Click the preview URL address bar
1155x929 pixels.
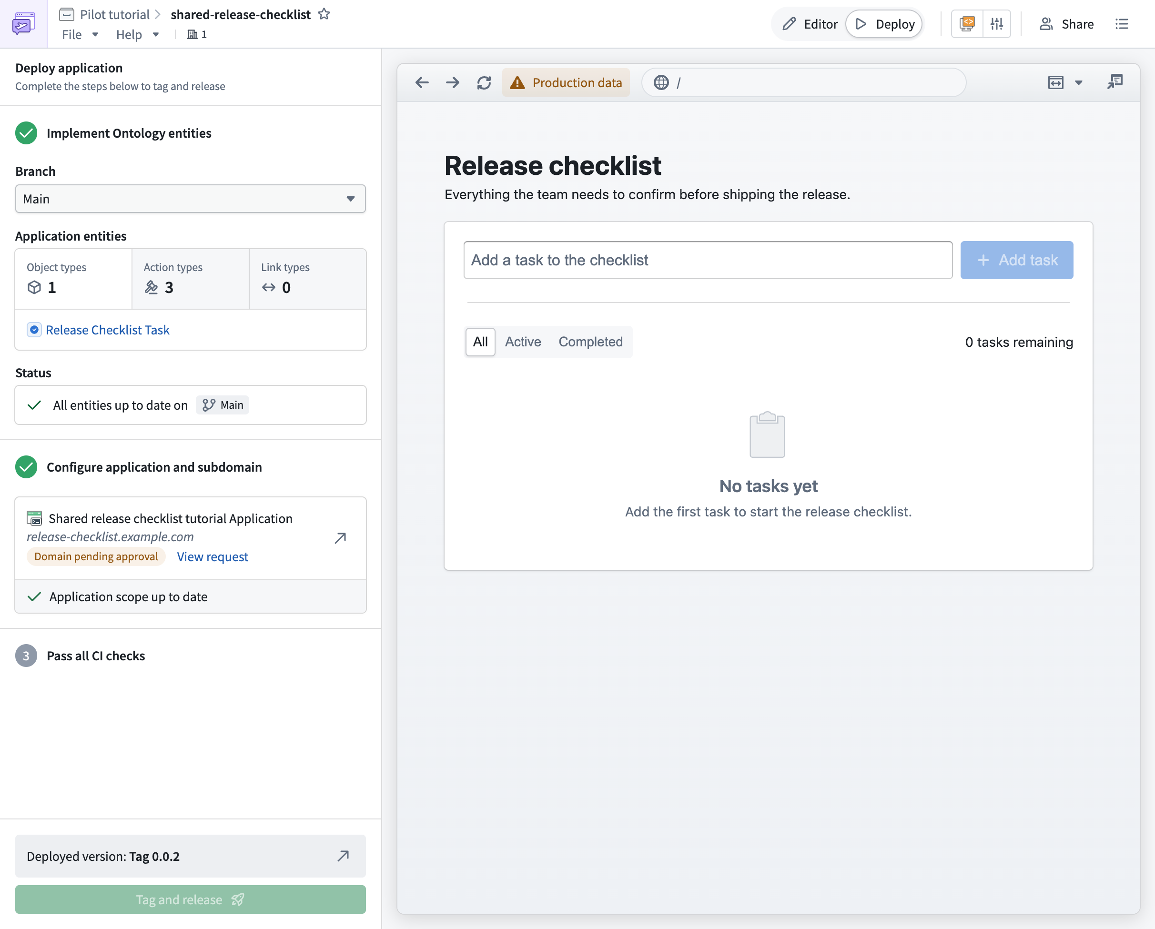tap(803, 82)
